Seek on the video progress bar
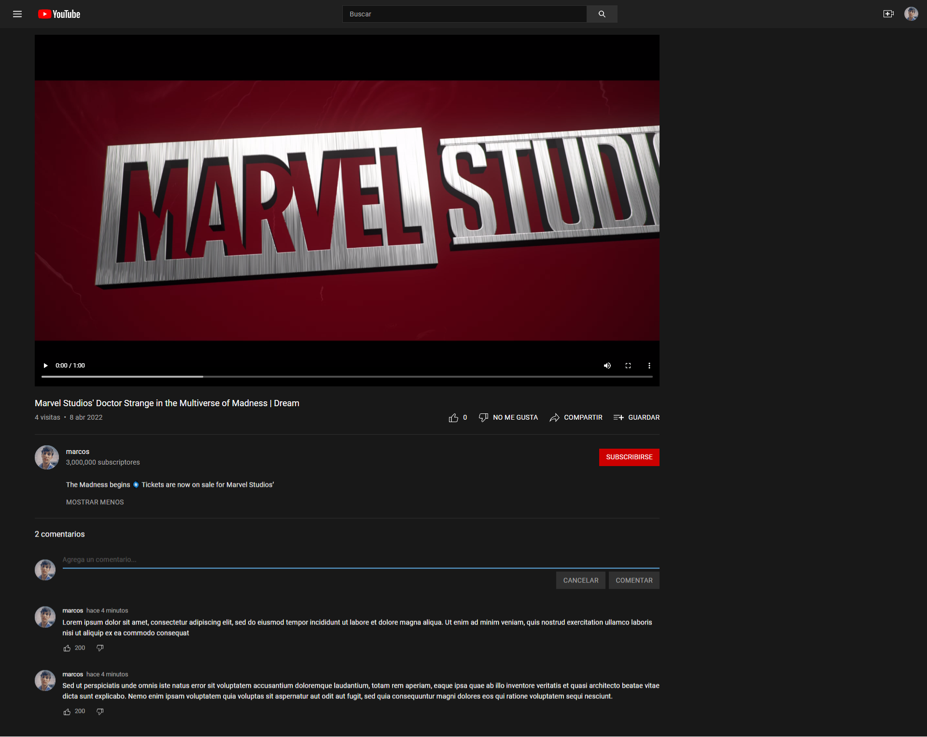Screen dimensions: 927x737 (347, 376)
